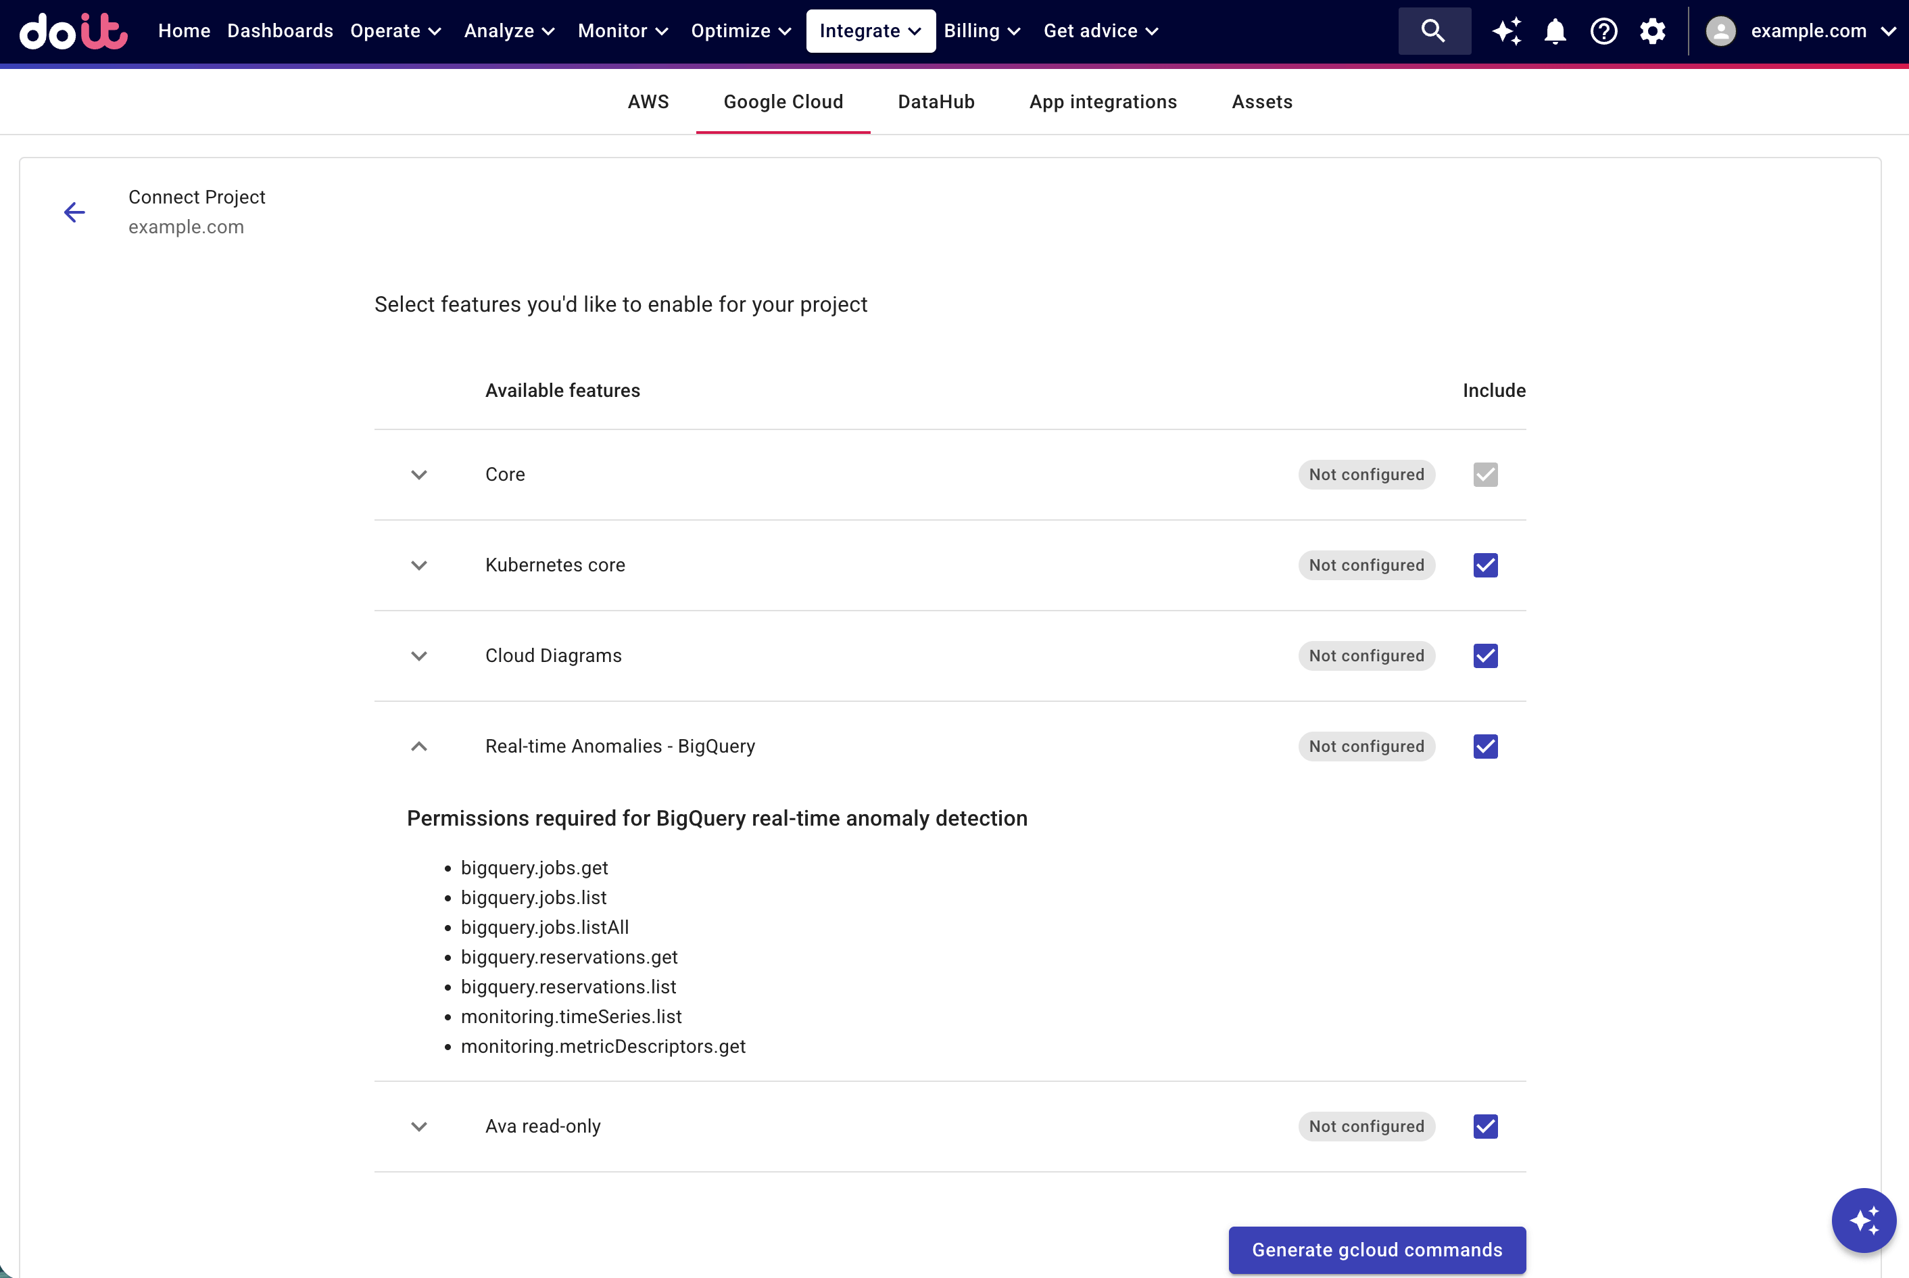Click the user avatar icon
Viewport: 1909px width, 1278px height.
[1721, 31]
